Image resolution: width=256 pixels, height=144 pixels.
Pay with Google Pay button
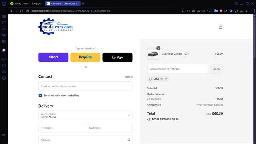click(x=118, y=57)
